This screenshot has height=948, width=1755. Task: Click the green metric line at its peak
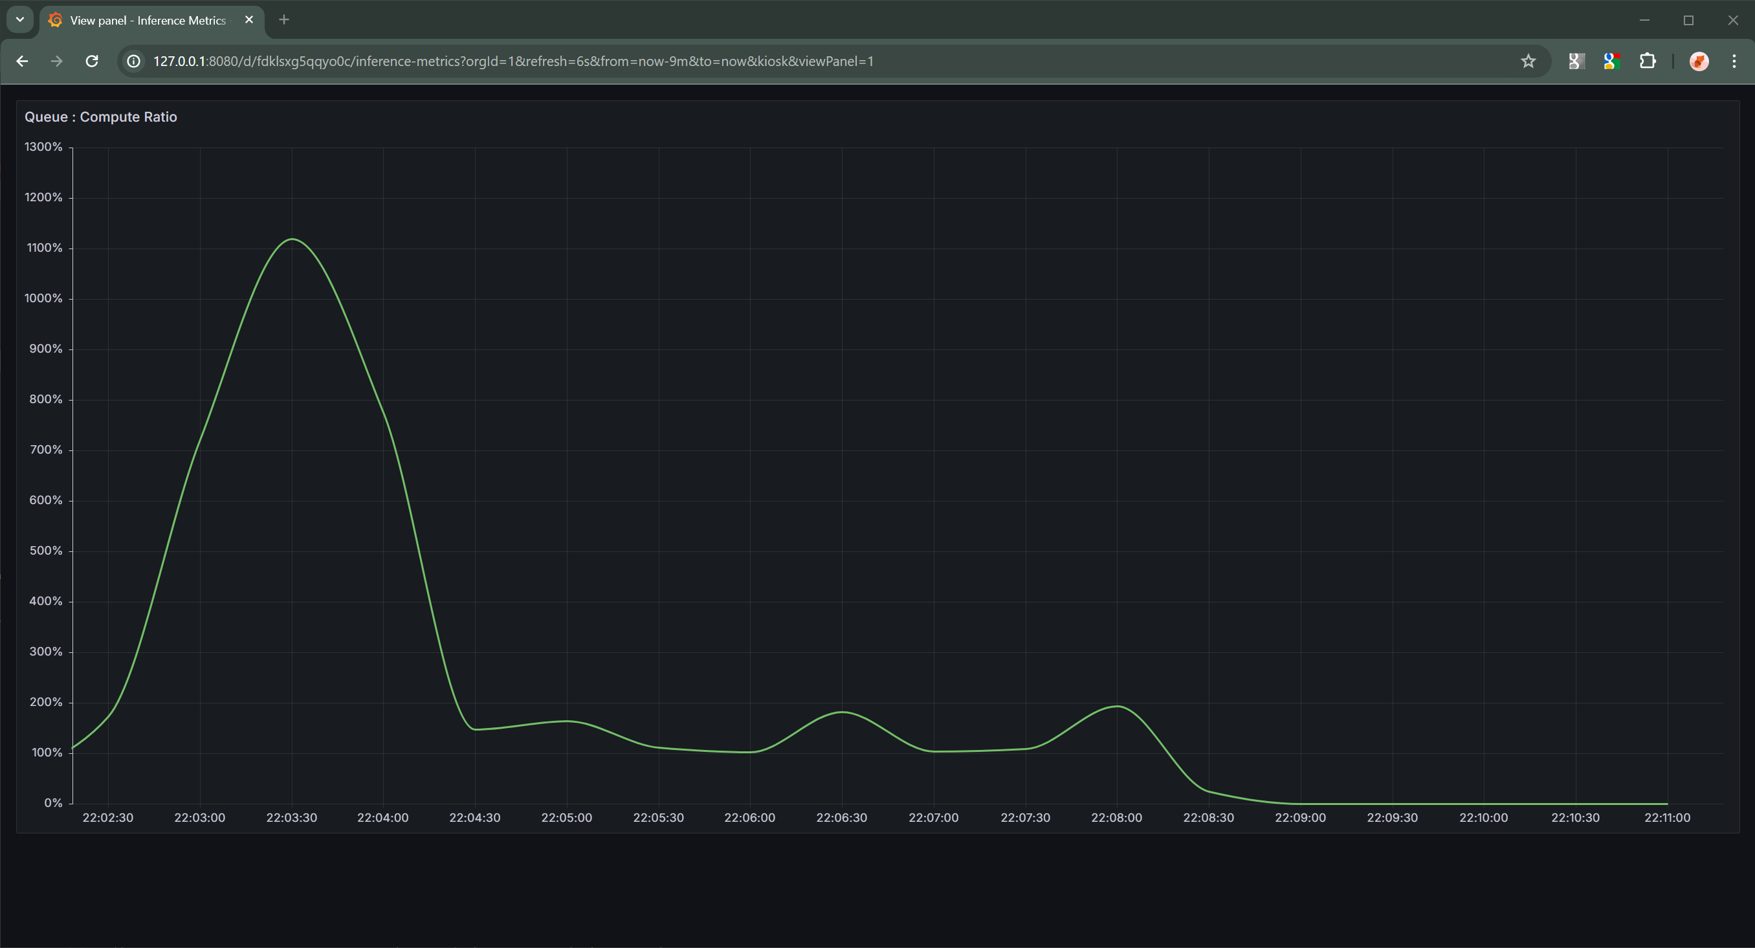coord(292,239)
